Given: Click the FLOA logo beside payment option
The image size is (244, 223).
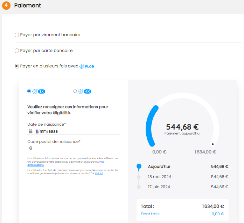Looking at the screenshot, I should point(87,66).
